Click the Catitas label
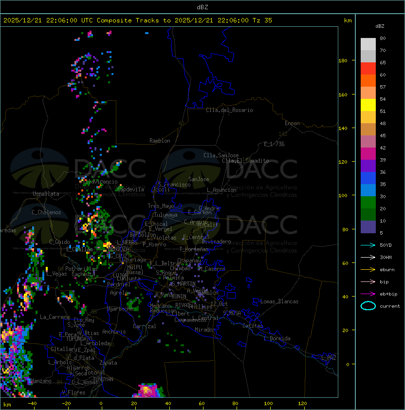The height and width of the screenshot is (410, 405). 253,326
